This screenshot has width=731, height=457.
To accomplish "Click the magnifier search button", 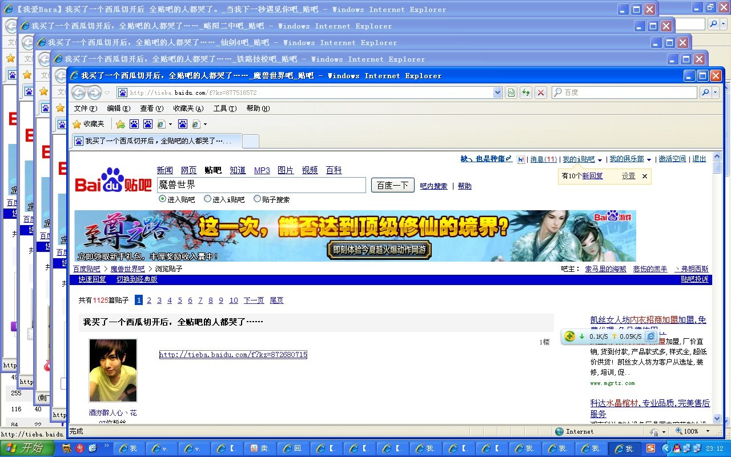I will (705, 93).
